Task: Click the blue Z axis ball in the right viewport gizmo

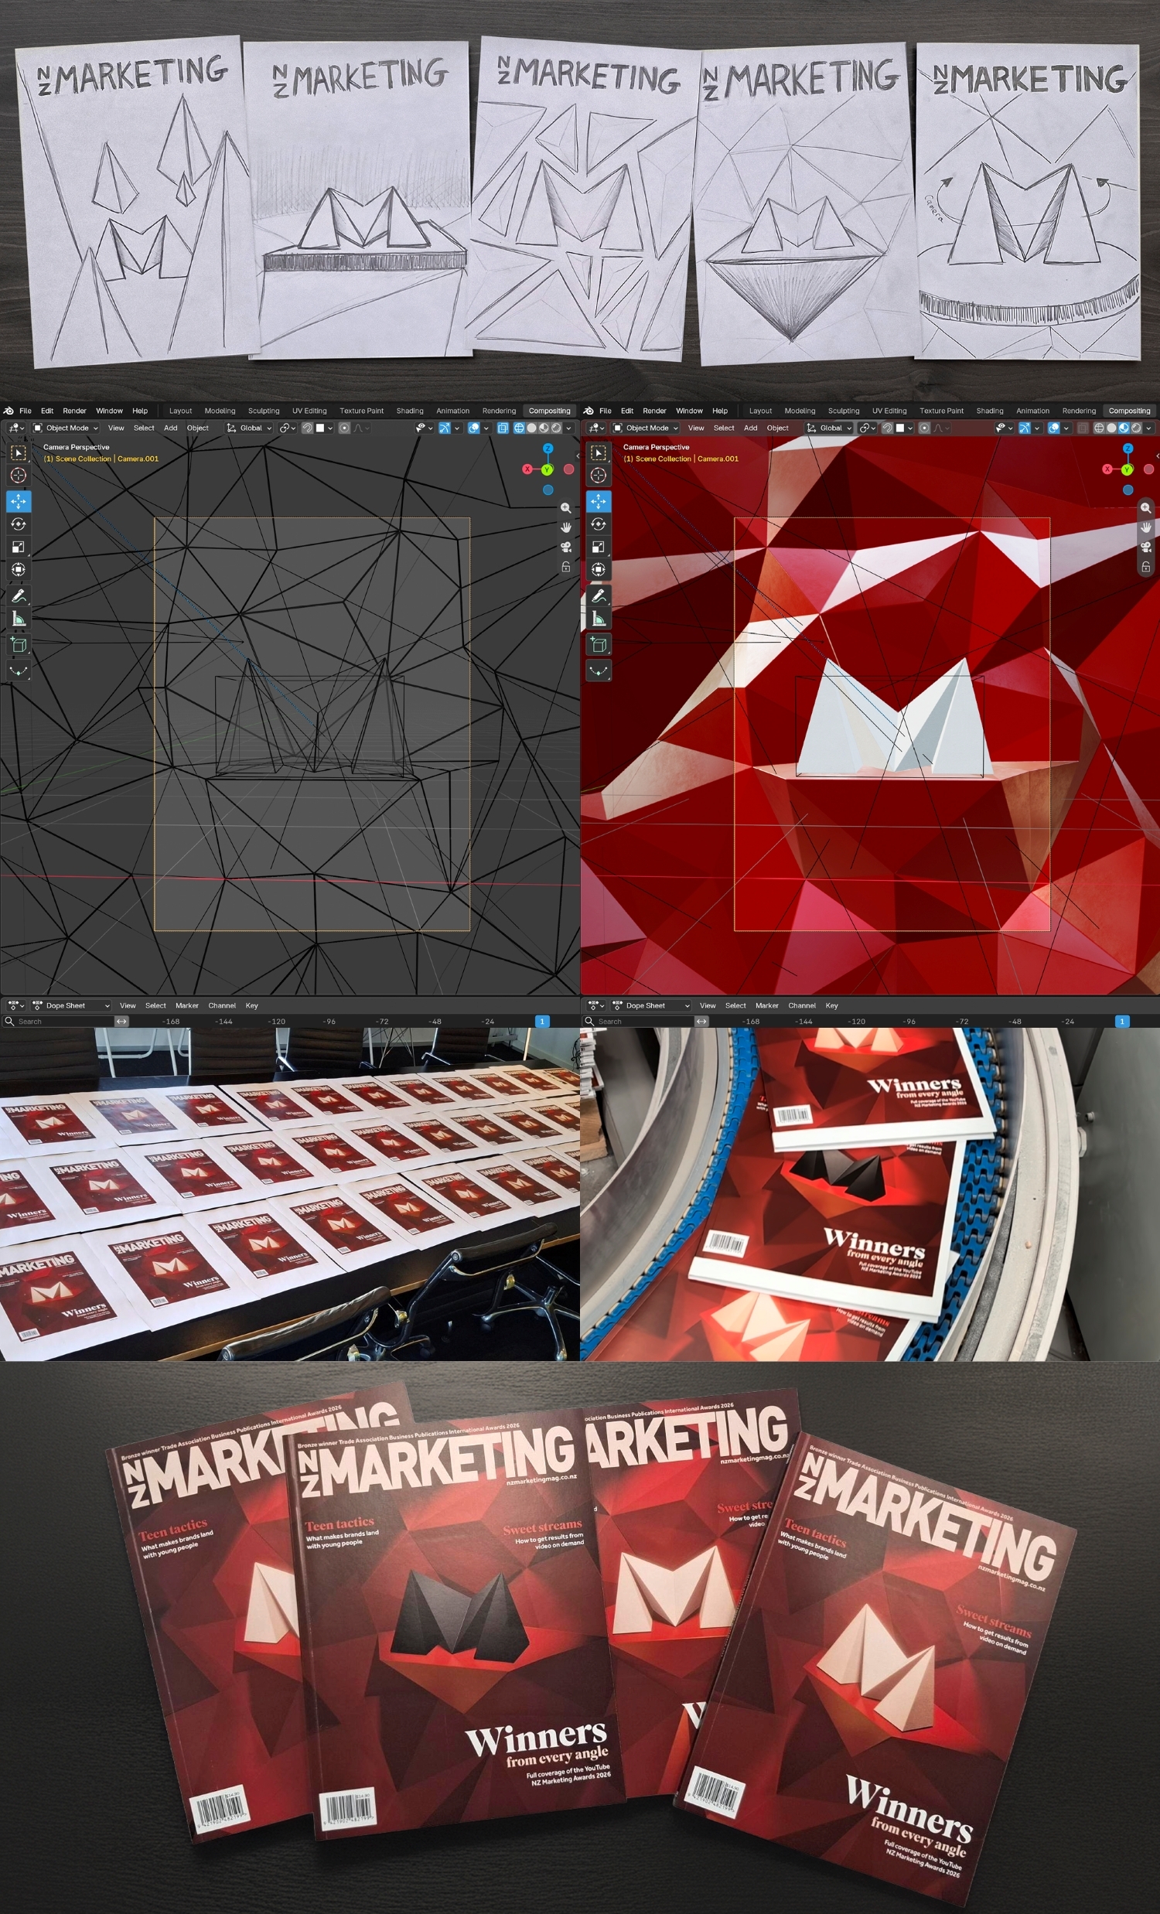Action: point(1128,449)
